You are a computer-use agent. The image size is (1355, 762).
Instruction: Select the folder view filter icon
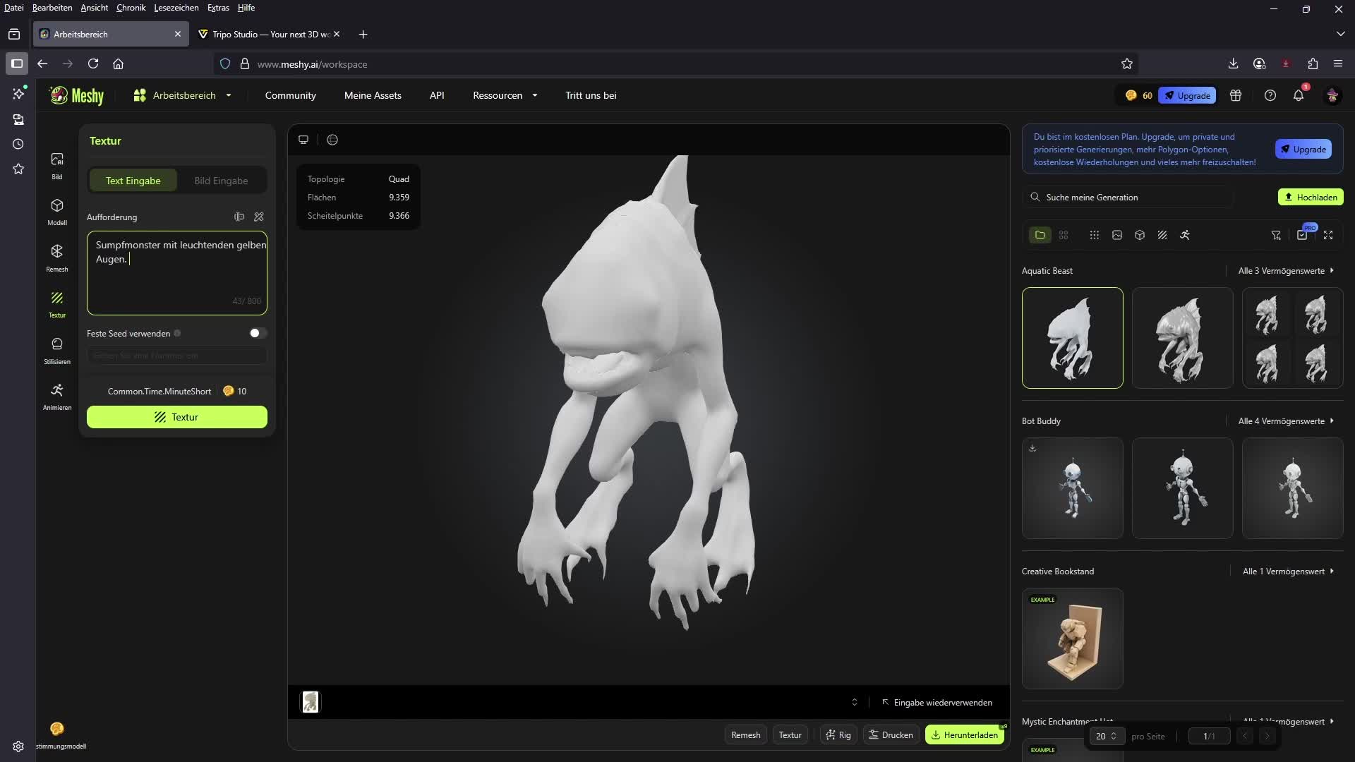click(x=1040, y=235)
